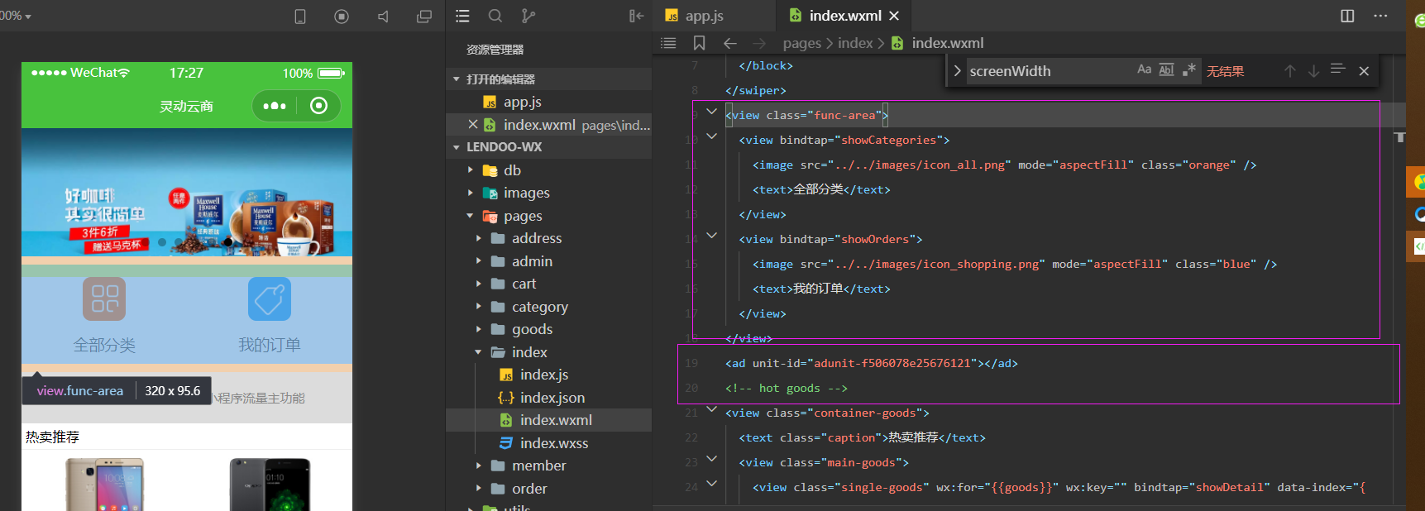Open the source control branch icon
This screenshot has height=511, width=1425.
tap(528, 16)
